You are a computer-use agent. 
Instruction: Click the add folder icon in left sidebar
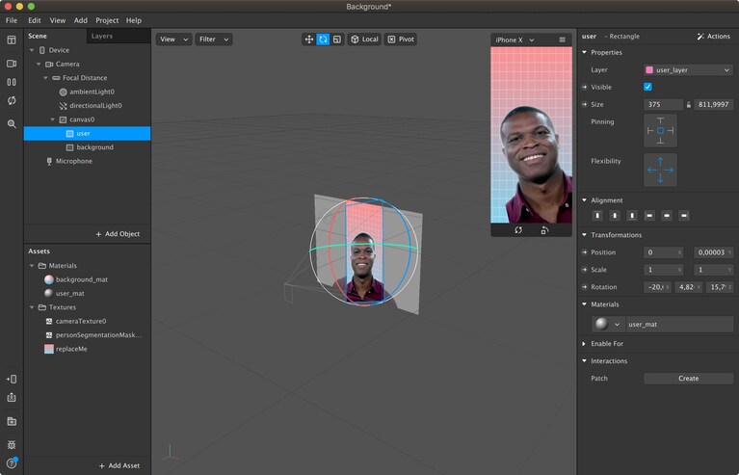[12, 421]
